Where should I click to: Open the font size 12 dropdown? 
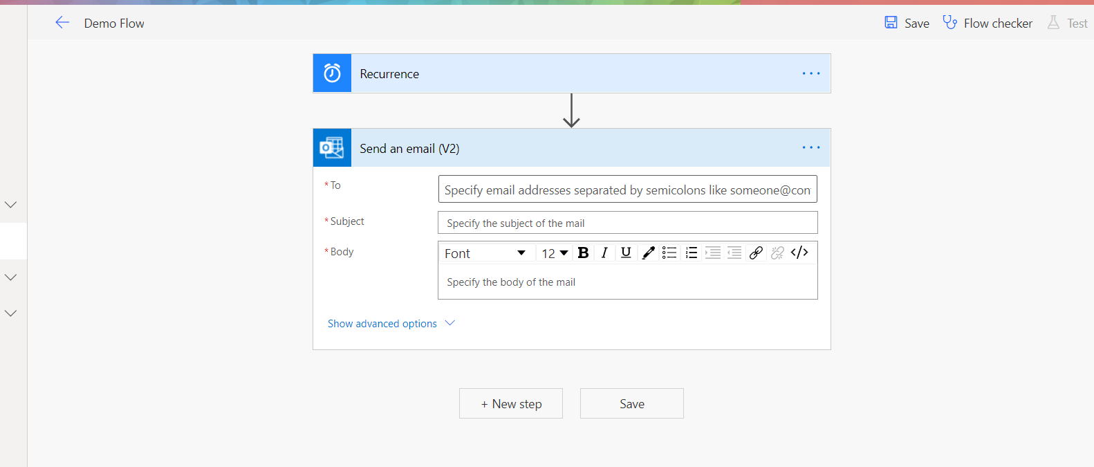(x=555, y=253)
